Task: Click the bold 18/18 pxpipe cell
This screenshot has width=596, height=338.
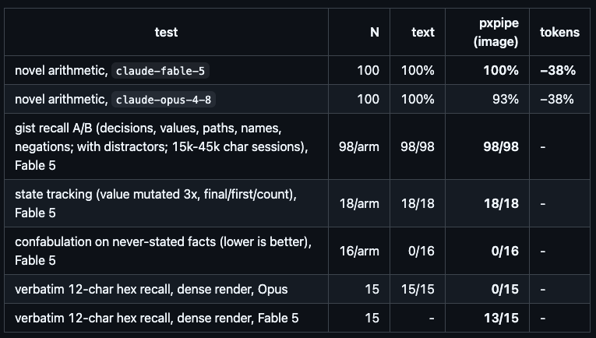Action: (501, 203)
